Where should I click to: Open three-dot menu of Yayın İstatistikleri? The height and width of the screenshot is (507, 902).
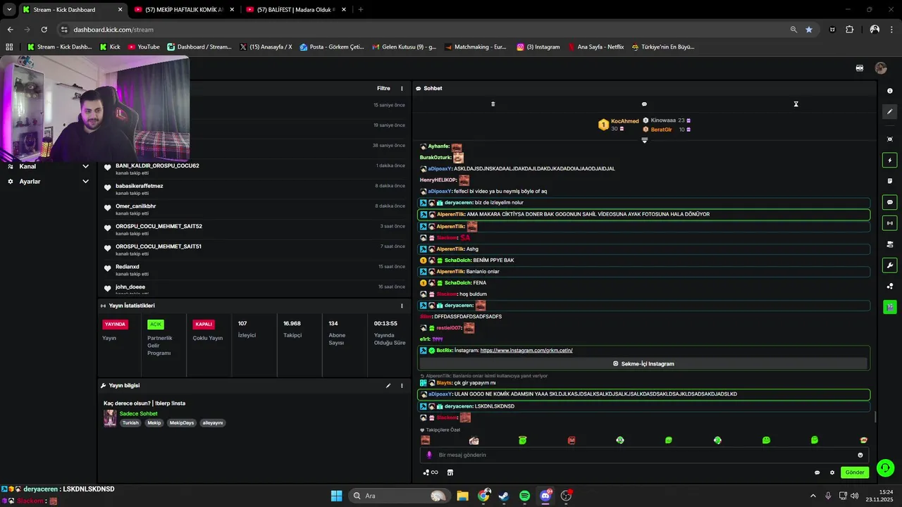tap(402, 306)
